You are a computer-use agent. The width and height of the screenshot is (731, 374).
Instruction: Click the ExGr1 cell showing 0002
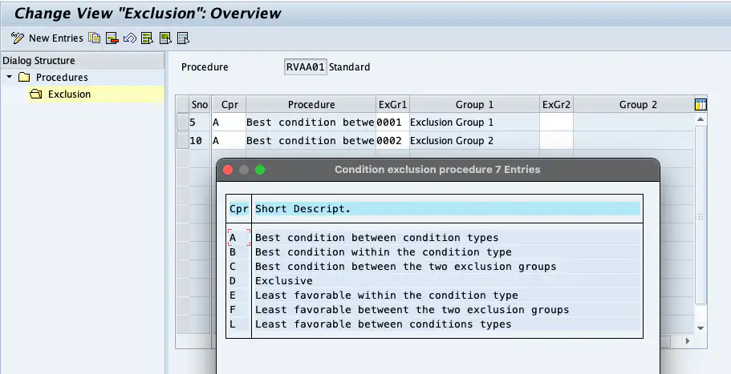pos(392,140)
